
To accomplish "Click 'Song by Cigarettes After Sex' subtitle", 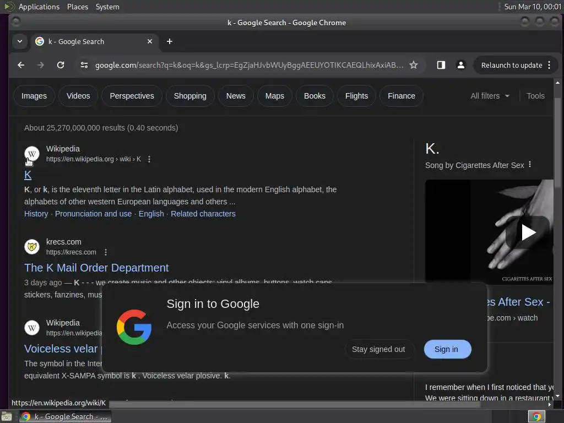I will click(x=474, y=165).
